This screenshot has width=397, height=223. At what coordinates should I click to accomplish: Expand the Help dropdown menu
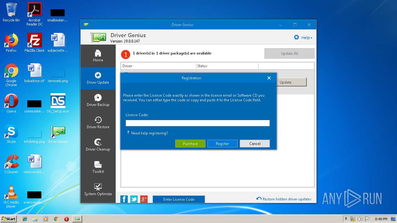307,38
